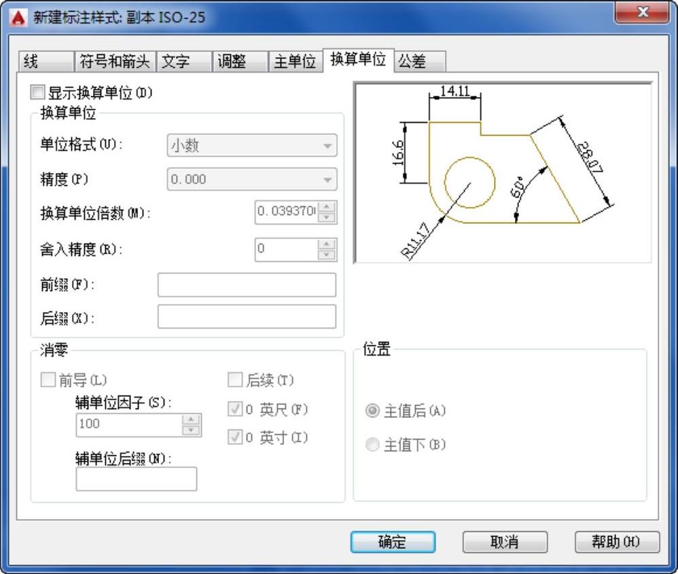Toggle the 后续 zero suppression checkbox

234,381
